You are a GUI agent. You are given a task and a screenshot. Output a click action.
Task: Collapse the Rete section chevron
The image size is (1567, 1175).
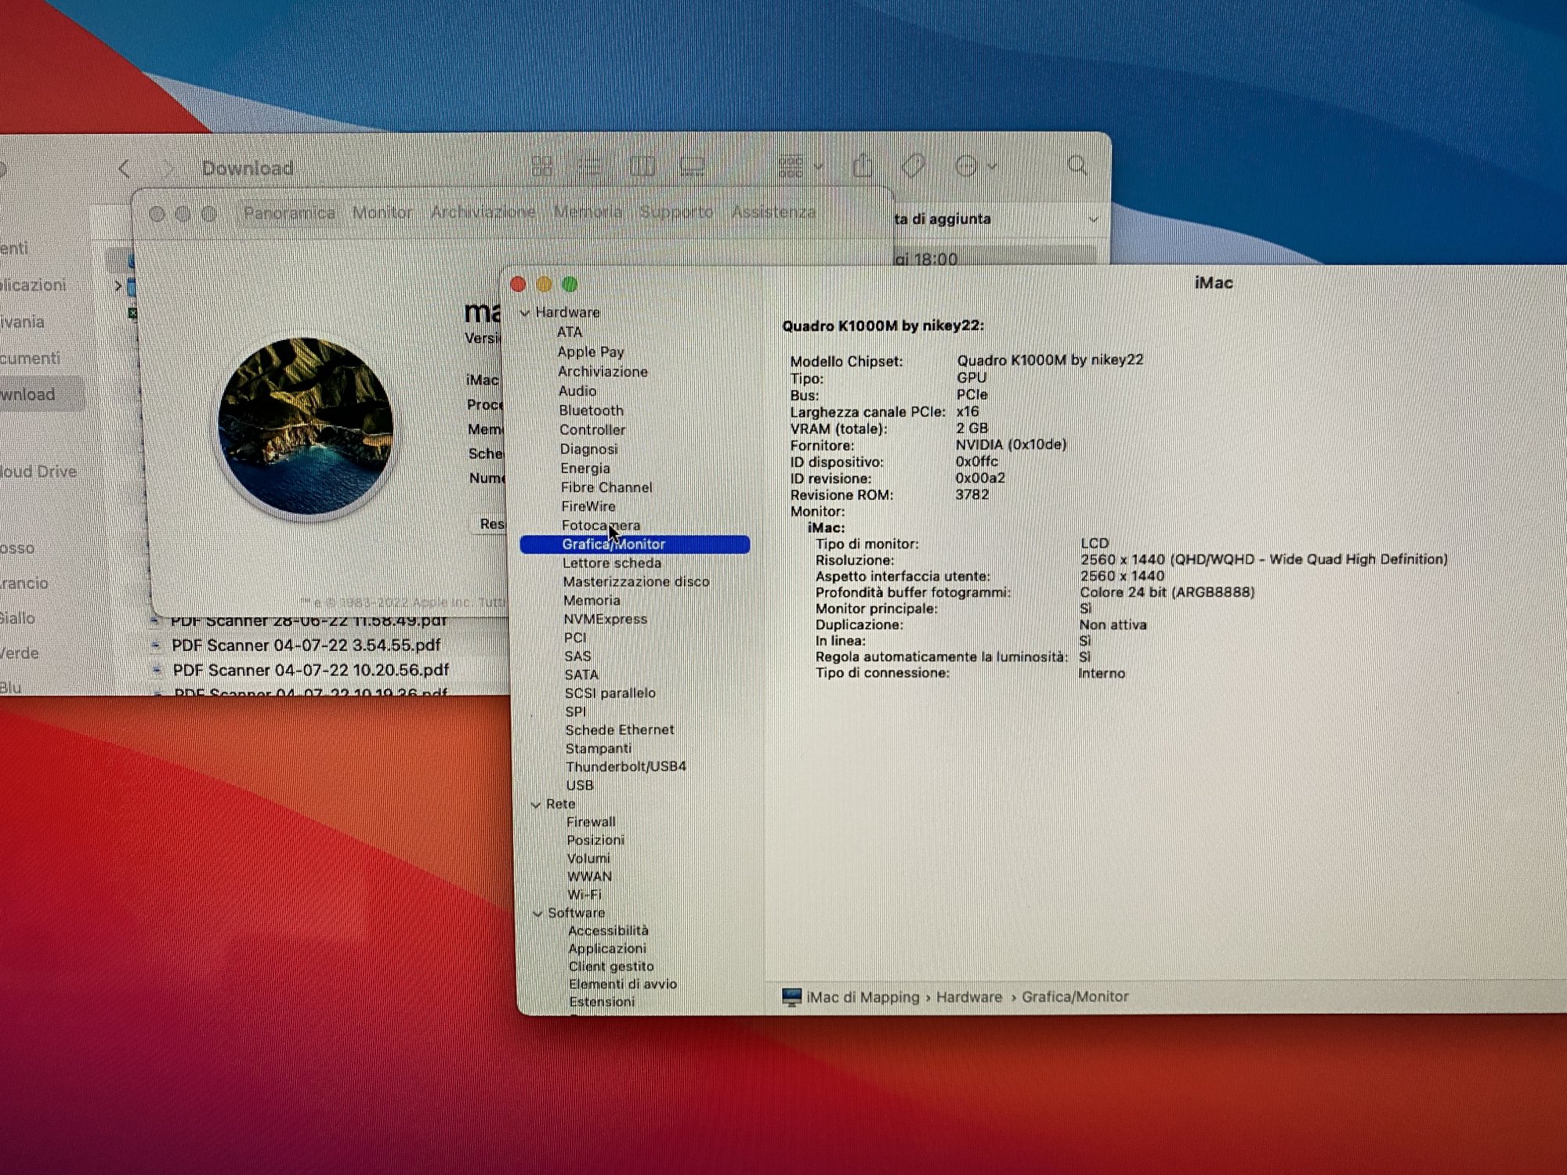[x=536, y=804]
